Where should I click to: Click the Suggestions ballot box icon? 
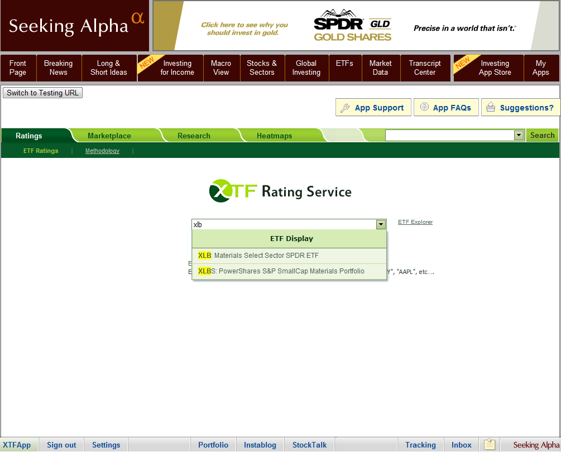click(x=491, y=107)
